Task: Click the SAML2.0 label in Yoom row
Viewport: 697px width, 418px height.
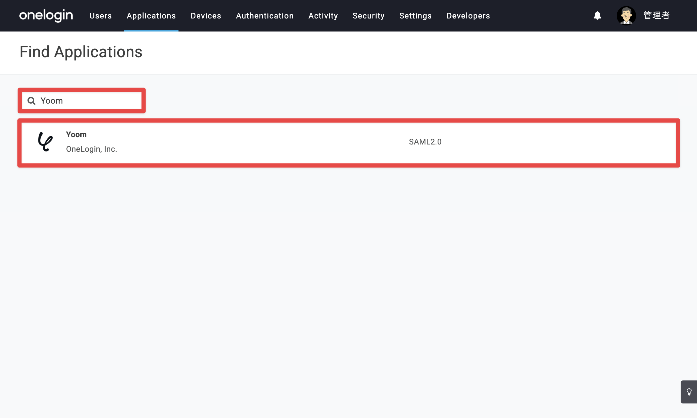Action: point(425,142)
